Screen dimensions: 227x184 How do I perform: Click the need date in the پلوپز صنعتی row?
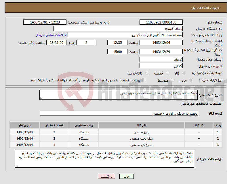click(x=25, y=132)
